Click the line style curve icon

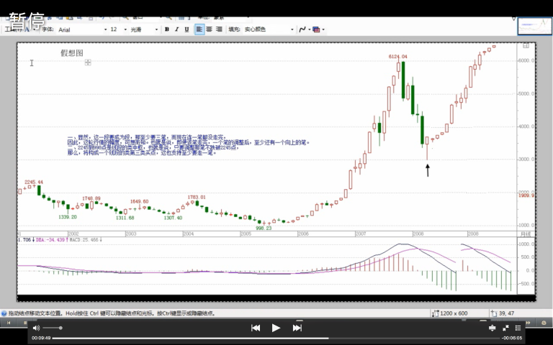pos(302,29)
